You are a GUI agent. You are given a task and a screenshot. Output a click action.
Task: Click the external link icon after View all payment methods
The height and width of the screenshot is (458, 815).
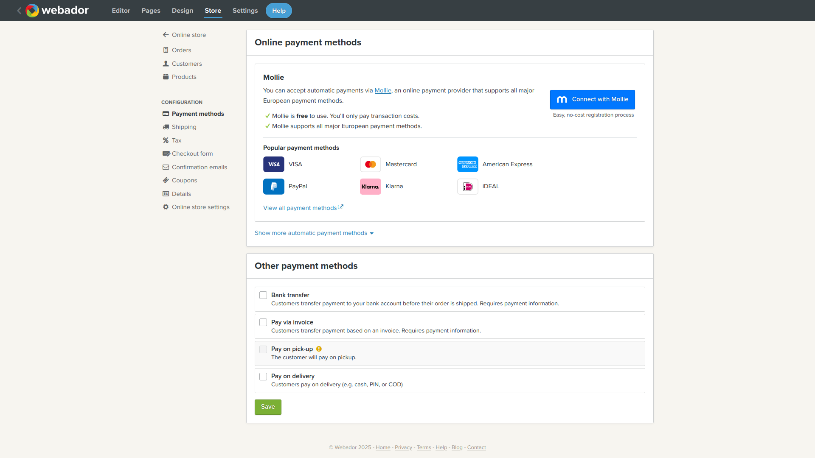click(x=340, y=207)
